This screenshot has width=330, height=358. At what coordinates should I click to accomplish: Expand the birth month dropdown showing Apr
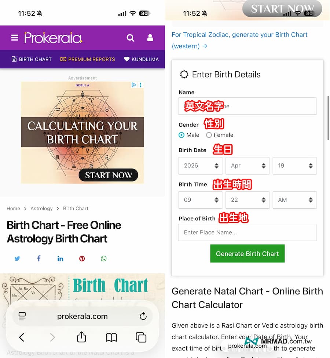click(x=247, y=166)
